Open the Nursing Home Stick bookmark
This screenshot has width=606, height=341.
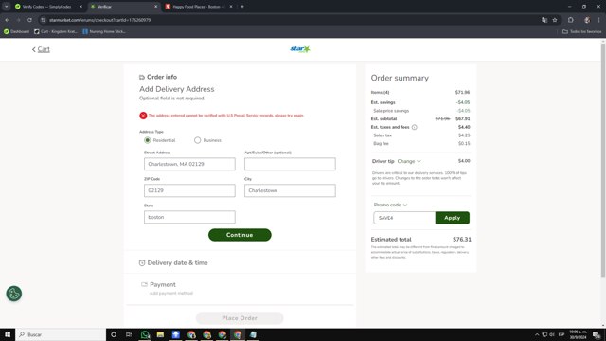click(x=104, y=31)
